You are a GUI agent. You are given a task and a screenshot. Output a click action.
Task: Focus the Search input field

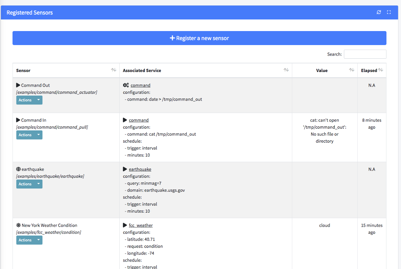pos(365,54)
